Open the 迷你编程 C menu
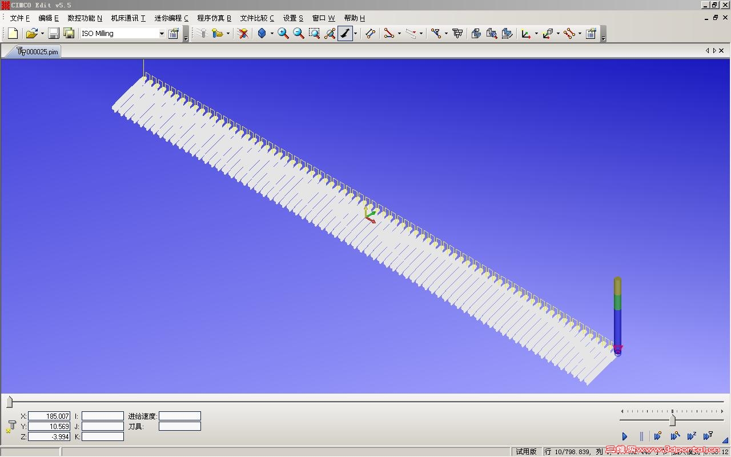Screen dimensions: 731x457 [171, 18]
